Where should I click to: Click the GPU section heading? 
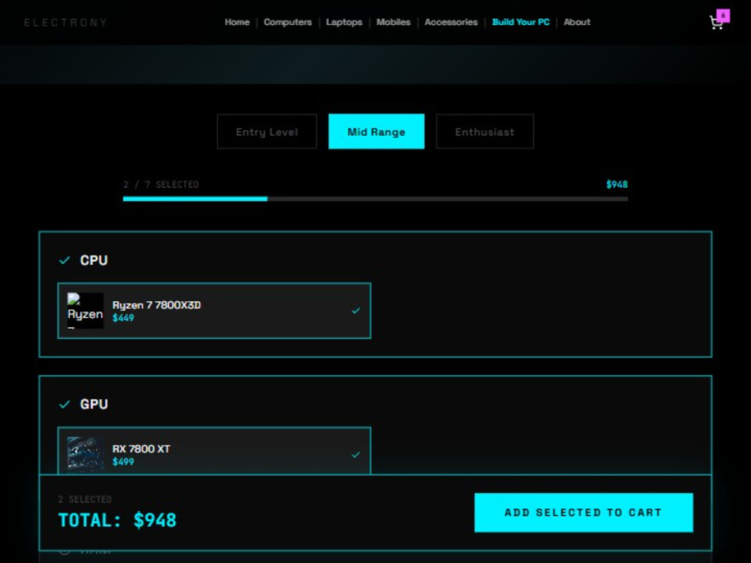94,405
